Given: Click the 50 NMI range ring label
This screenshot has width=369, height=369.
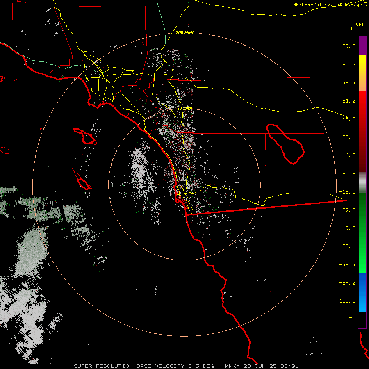Looking at the screenshot, I should point(185,108).
